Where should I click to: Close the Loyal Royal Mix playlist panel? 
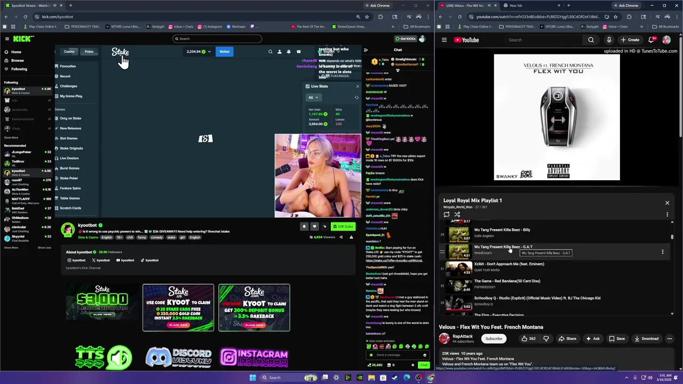(667, 203)
